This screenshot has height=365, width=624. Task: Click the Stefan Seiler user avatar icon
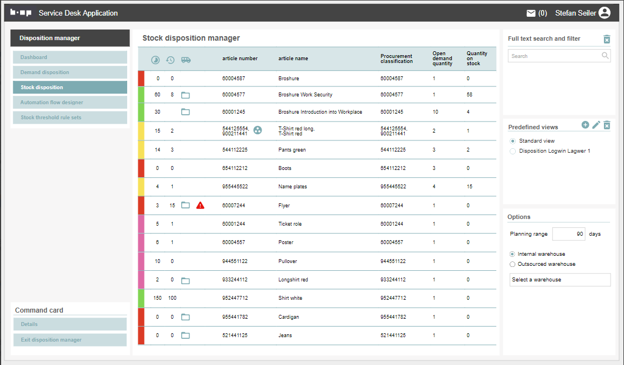click(x=604, y=13)
